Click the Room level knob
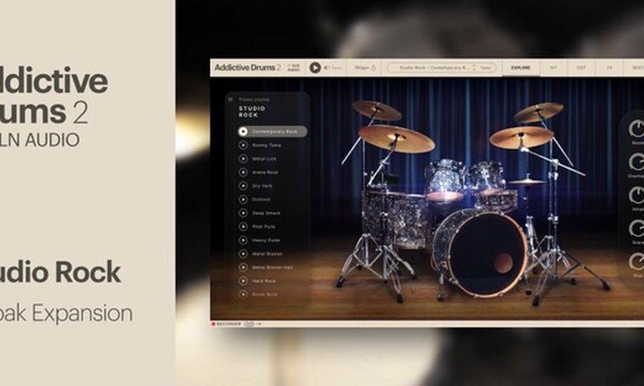644x386 pixels. [x=637, y=127]
